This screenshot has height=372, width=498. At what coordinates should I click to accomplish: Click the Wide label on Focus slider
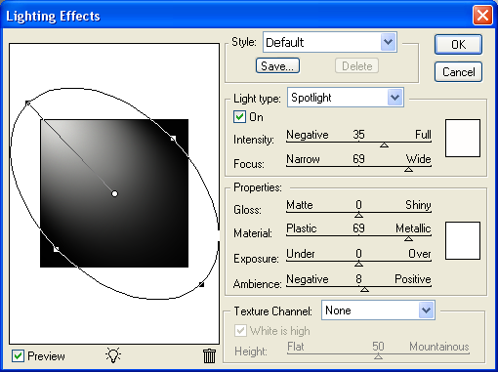[x=418, y=159]
